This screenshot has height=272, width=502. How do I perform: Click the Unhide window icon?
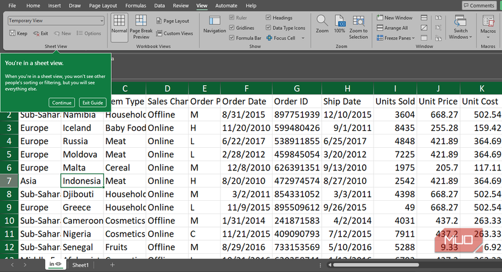point(424,38)
